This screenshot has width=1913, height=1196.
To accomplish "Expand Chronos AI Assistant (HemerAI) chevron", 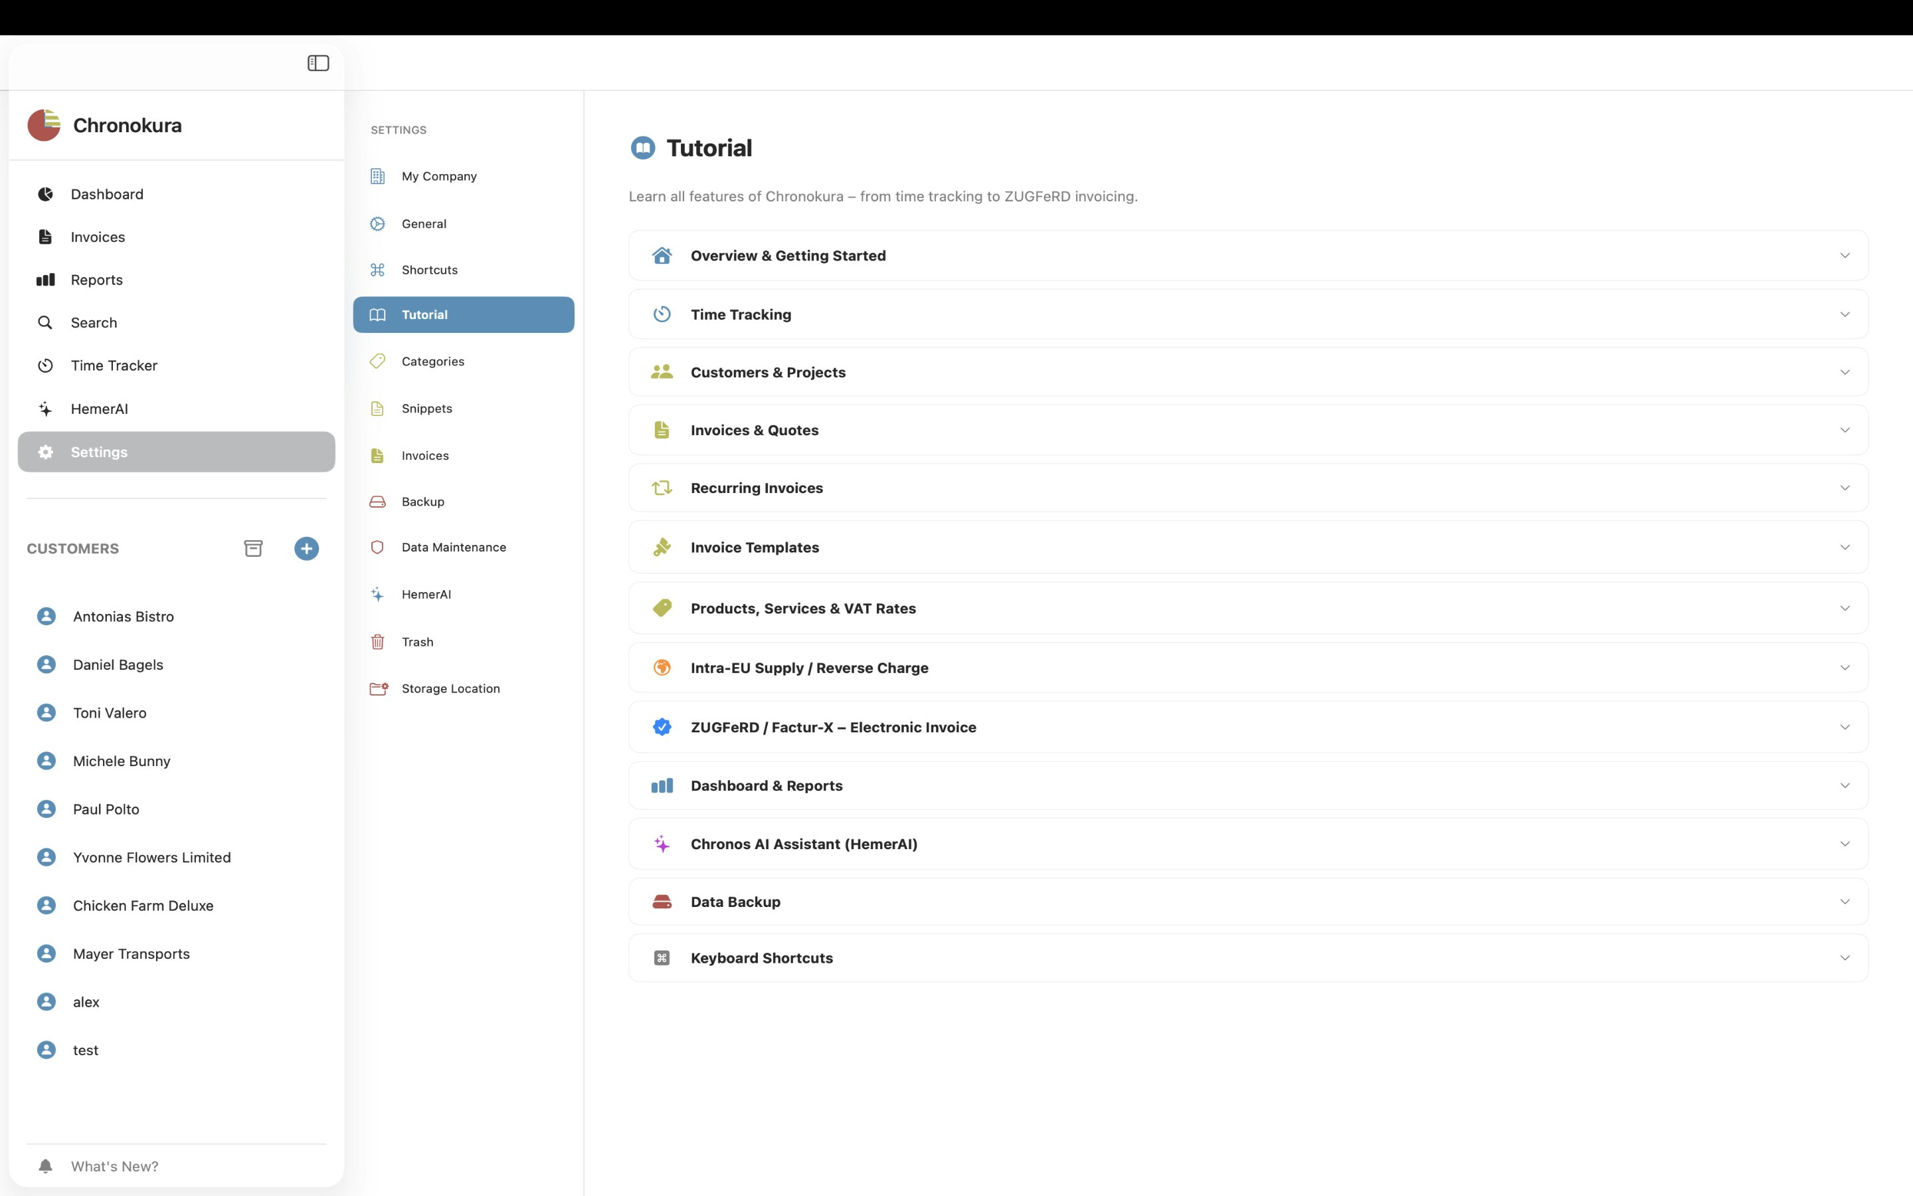I will [x=1844, y=844].
